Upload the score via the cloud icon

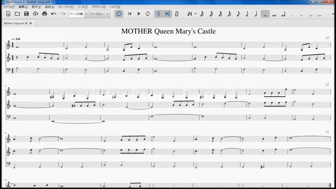(35, 14)
